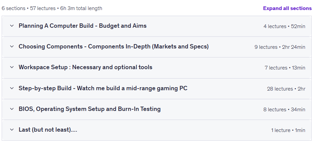Expand the BIOS, Operating System Setup chevron

click(x=12, y=109)
